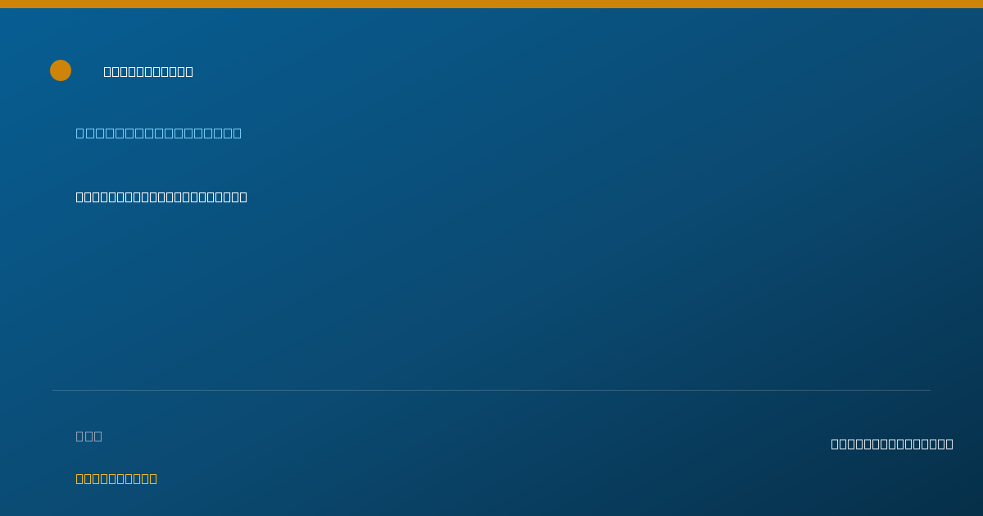The width and height of the screenshot is (983, 516).
Task: Click the last character of the yellow footer text
Action: (x=153, y=478)
